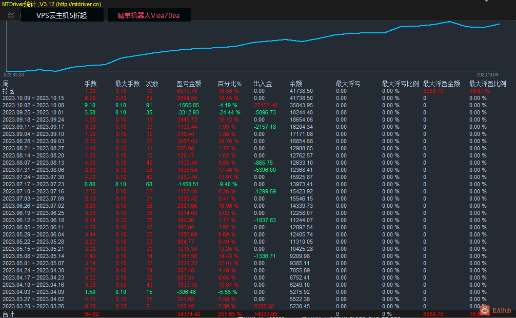Select week row 2023.08.28 ~ 2023.09.03
Screen dimensions: 516x318
click(33, 141)
